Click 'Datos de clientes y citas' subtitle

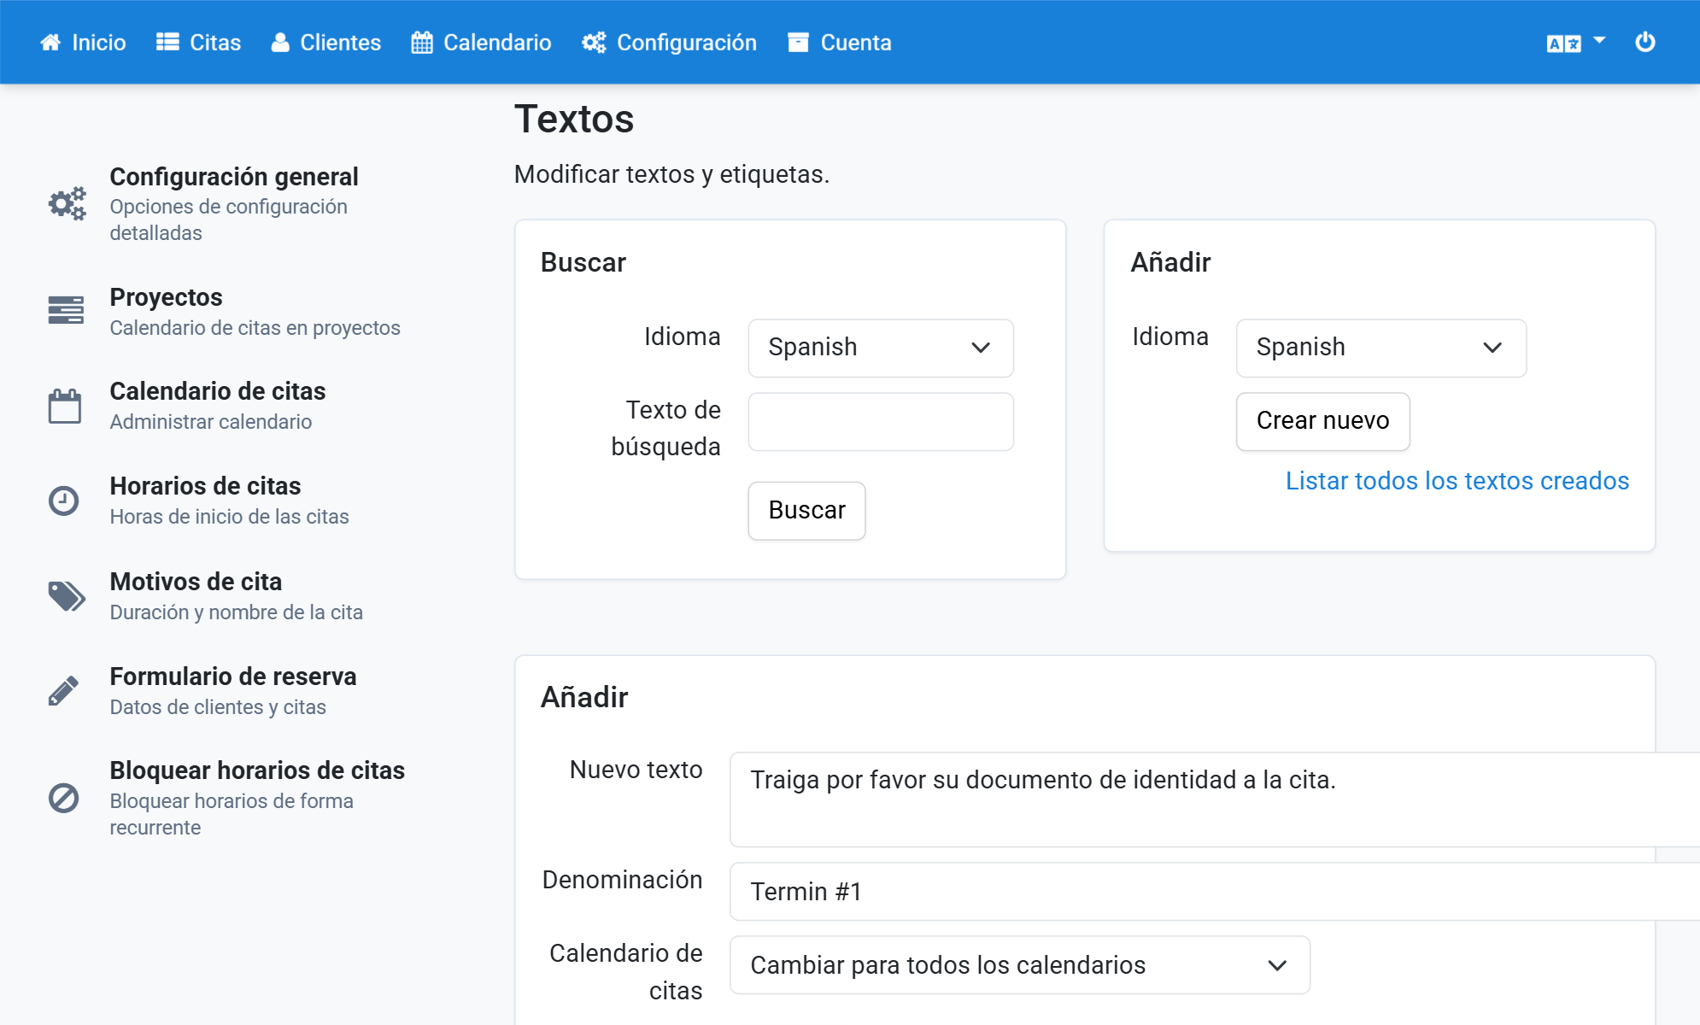coord(218,707)
